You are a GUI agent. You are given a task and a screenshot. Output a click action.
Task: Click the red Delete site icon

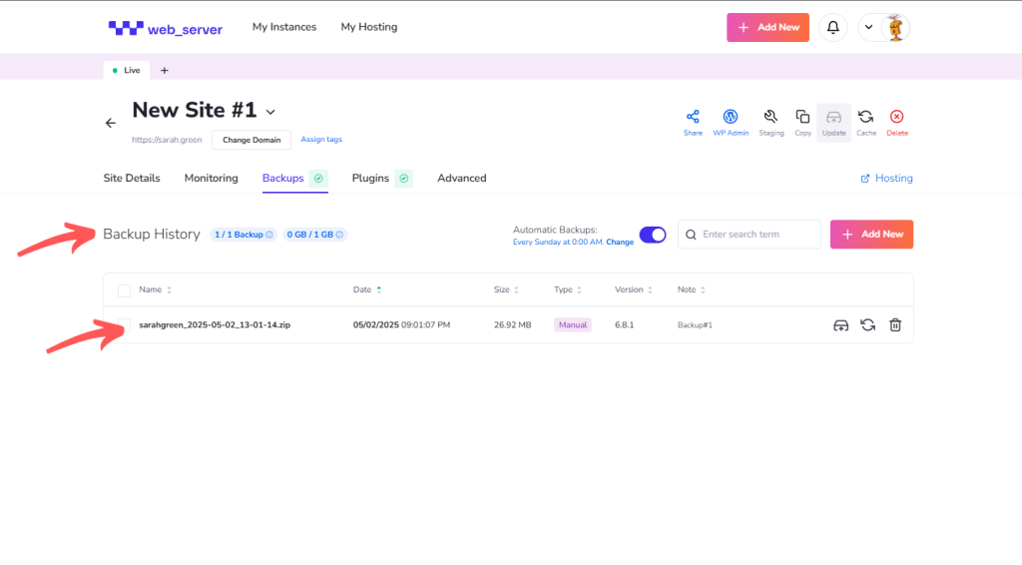pos(896,118)
